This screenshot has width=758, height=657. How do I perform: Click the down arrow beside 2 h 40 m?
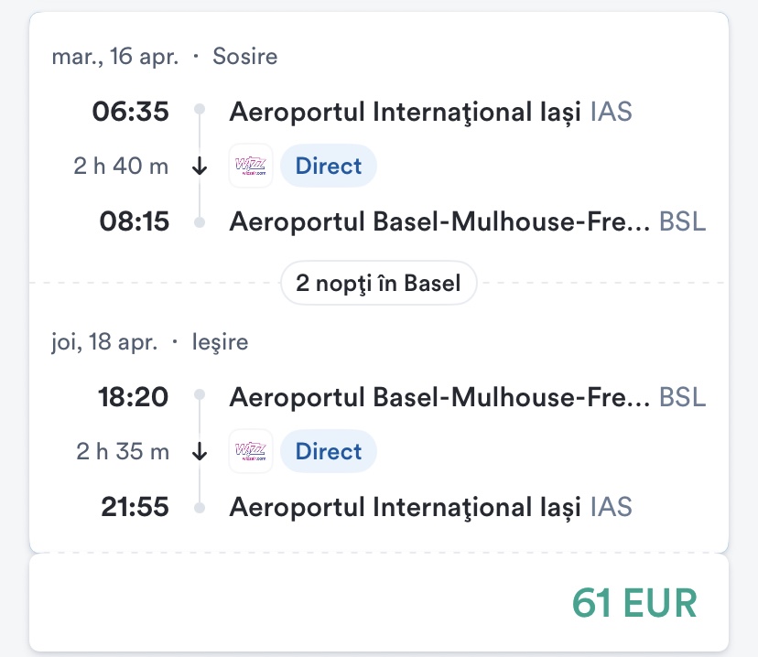(x=200, y=167)
